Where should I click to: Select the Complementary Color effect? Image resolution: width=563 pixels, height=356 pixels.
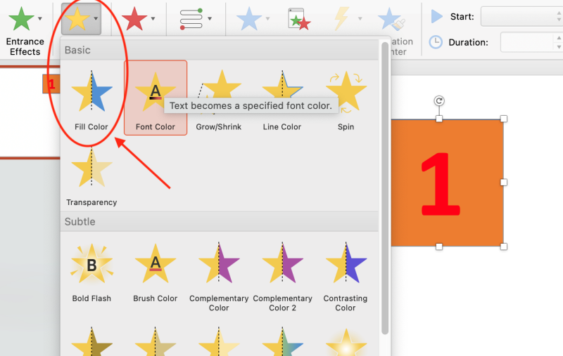click(x=219, y=276)
